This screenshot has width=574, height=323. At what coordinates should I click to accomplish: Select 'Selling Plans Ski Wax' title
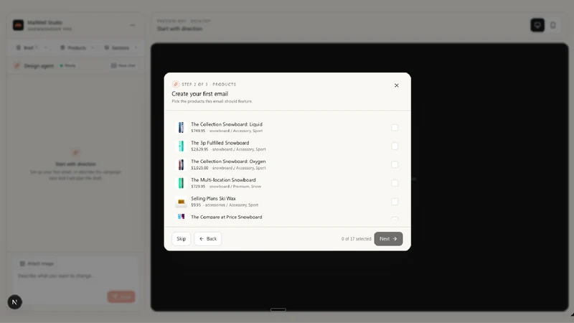pos(213,198)
